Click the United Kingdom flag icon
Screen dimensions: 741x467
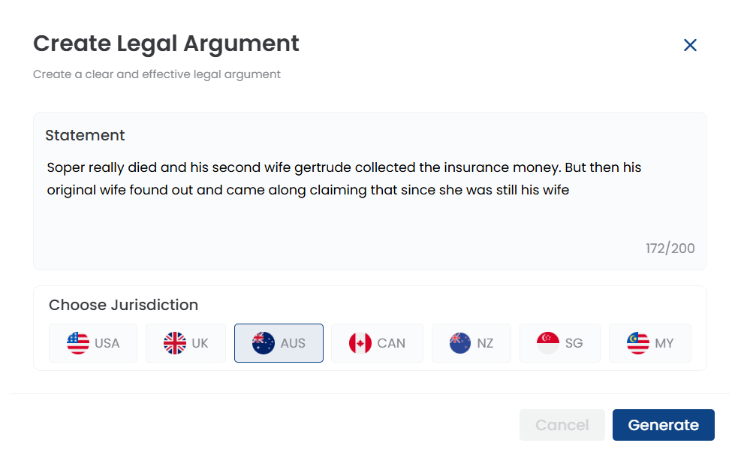pyautogui.click(x=175, y=343)
